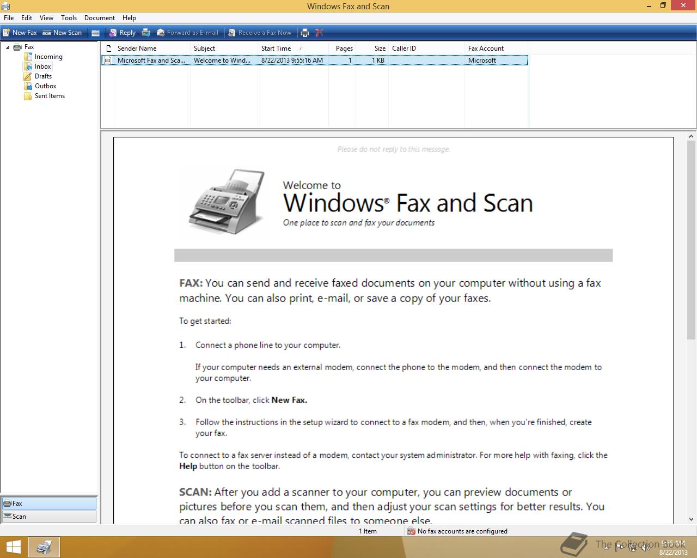Screen dimensions: 697x558
Task: Open the File menu
Action: pos(9,18)
